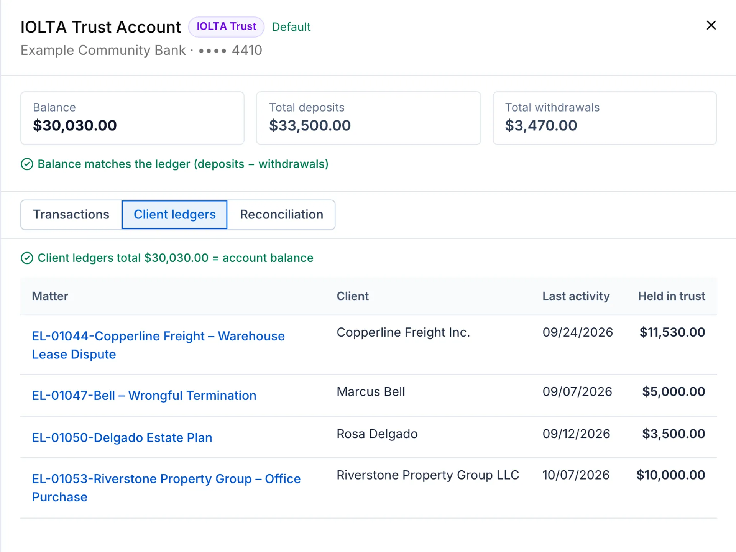
Task: Click client name Marcus Bell
Action: pos(371,391)
